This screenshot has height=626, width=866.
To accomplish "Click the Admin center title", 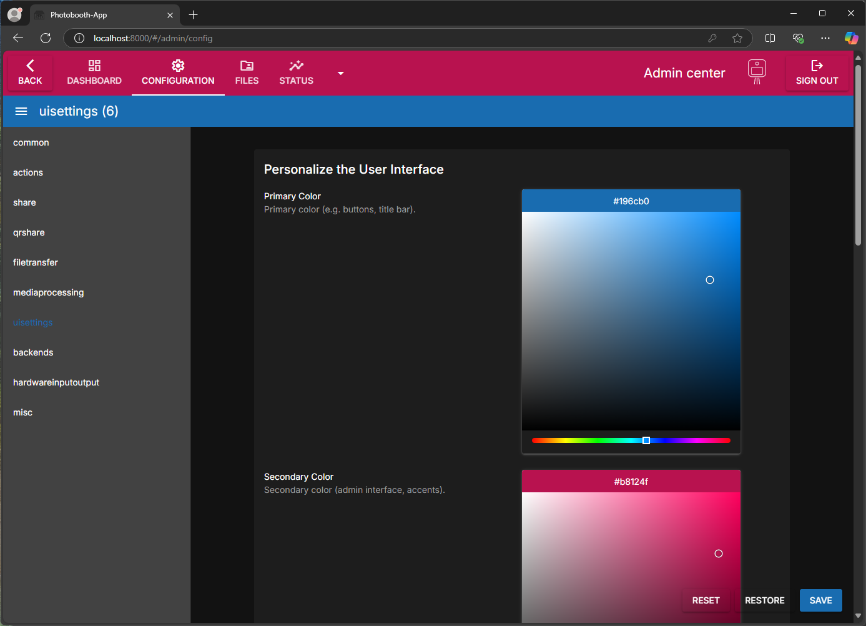I will 684,73.
